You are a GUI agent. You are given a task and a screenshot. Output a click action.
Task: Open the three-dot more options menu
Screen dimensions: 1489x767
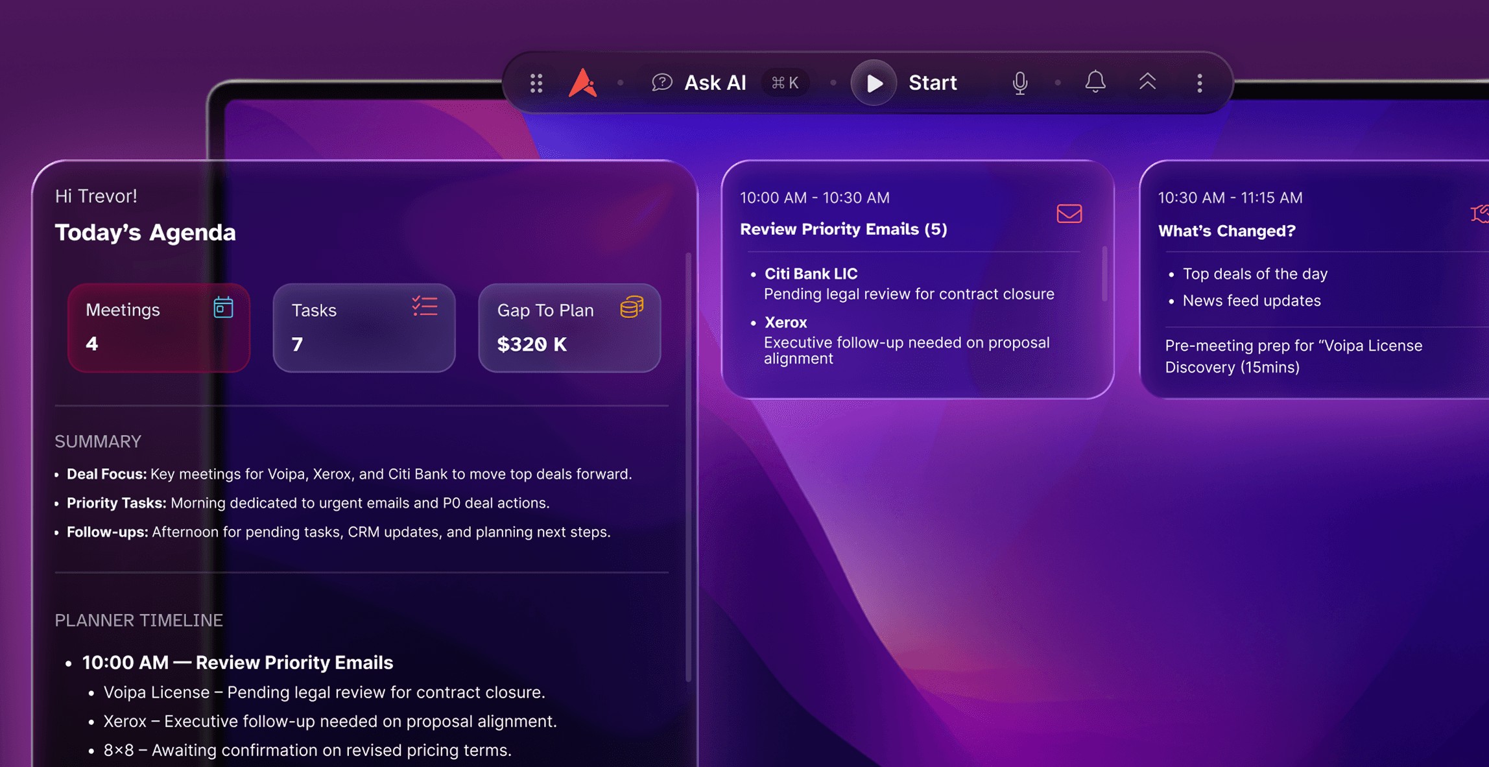tap(1200, 83)
